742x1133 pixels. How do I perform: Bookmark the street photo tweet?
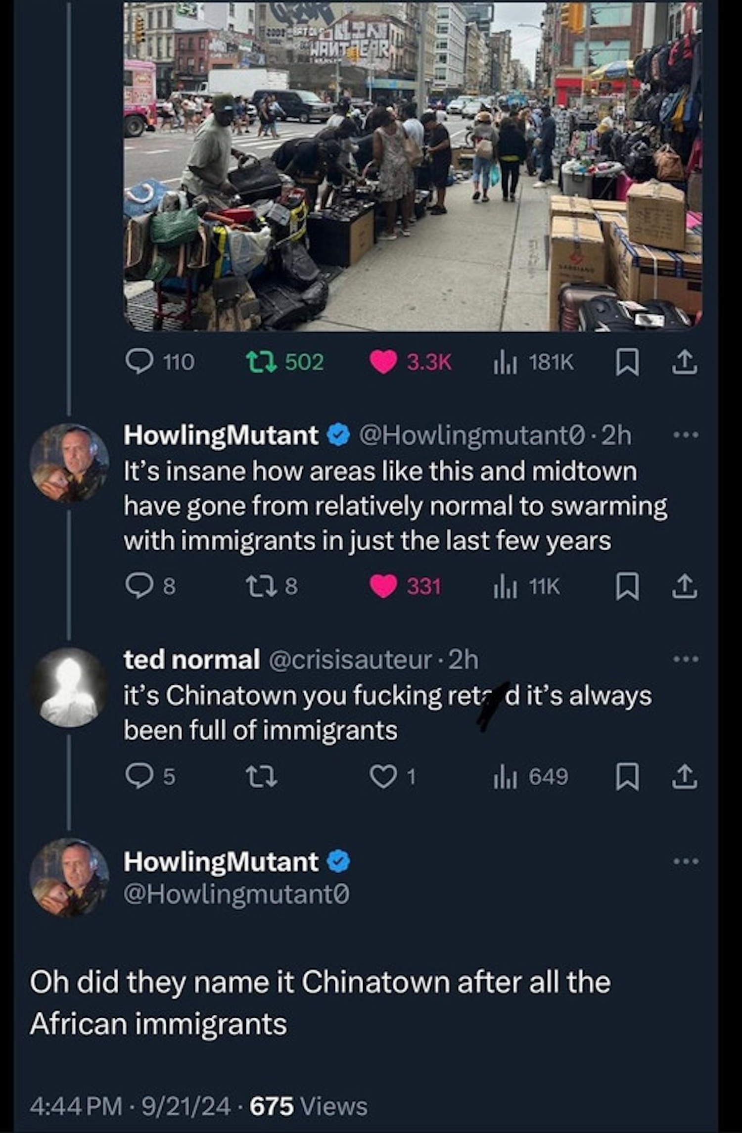[x=626, y=363]
